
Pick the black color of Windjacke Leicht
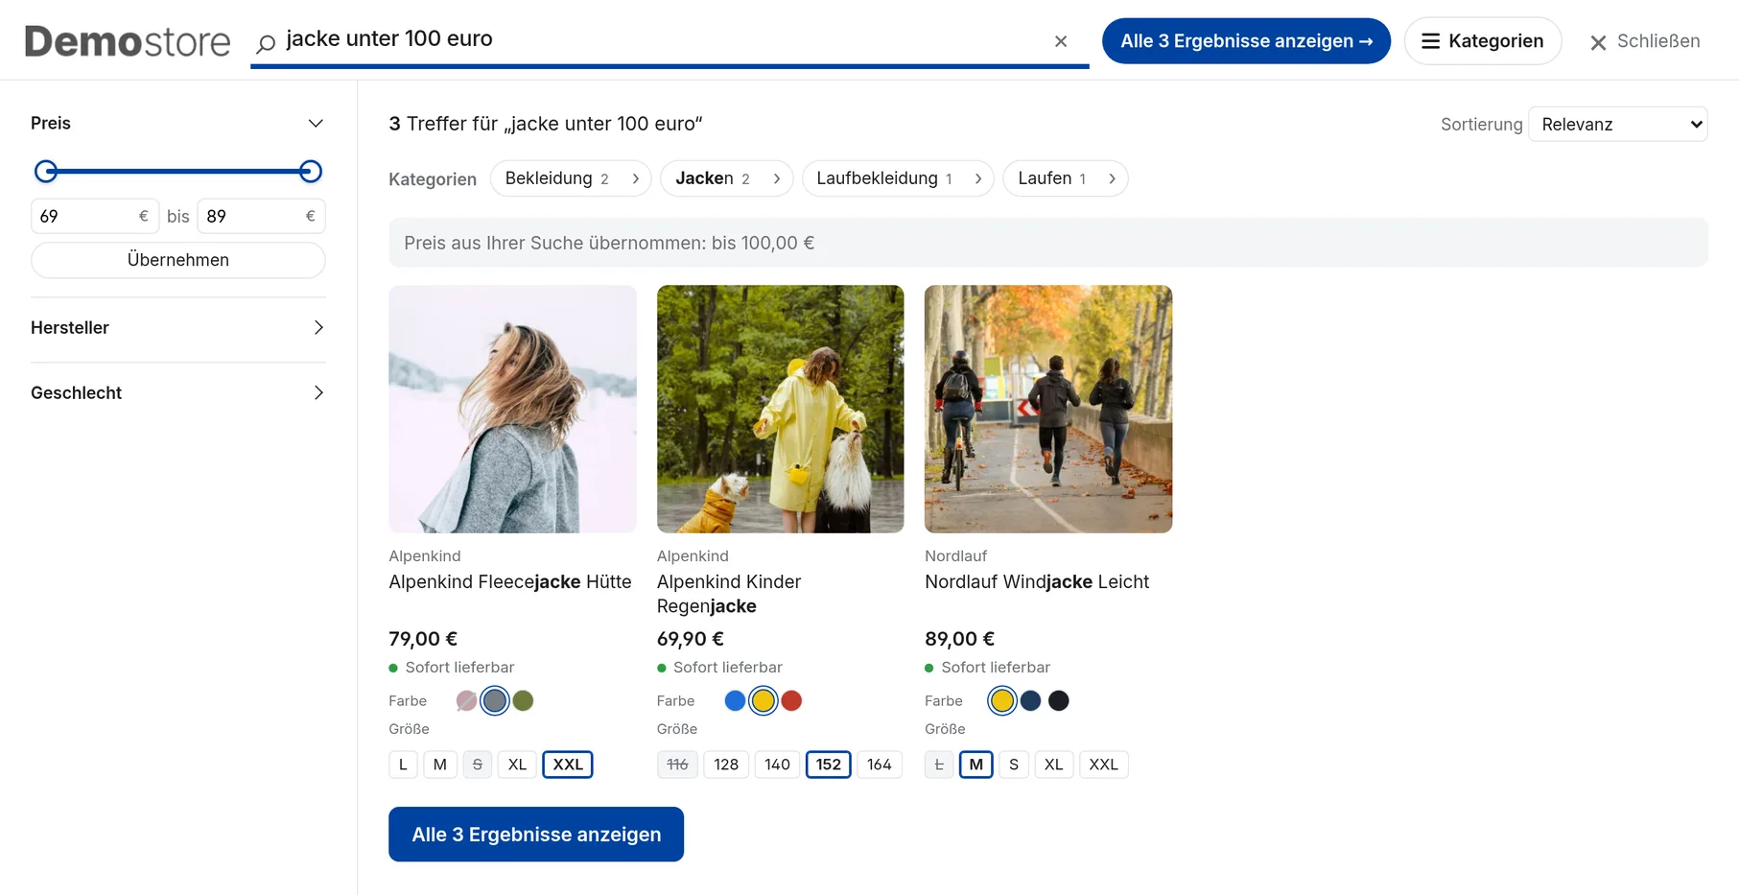click(1059, 701)
